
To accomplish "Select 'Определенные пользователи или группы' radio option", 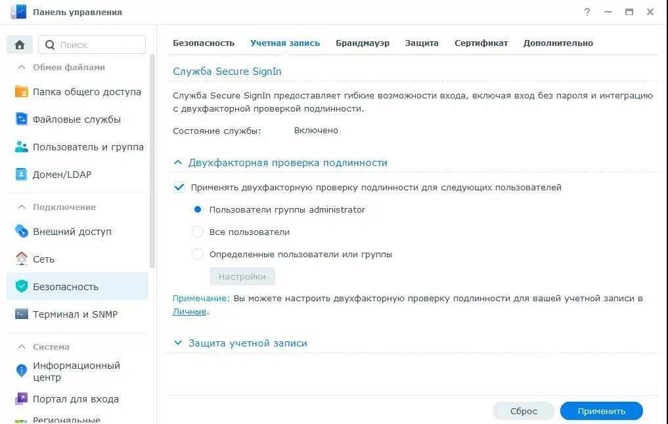I will coord(198,254).
